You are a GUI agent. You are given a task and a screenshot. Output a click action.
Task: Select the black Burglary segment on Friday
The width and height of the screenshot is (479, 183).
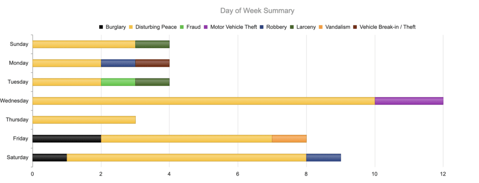click(x=66, y=139)
